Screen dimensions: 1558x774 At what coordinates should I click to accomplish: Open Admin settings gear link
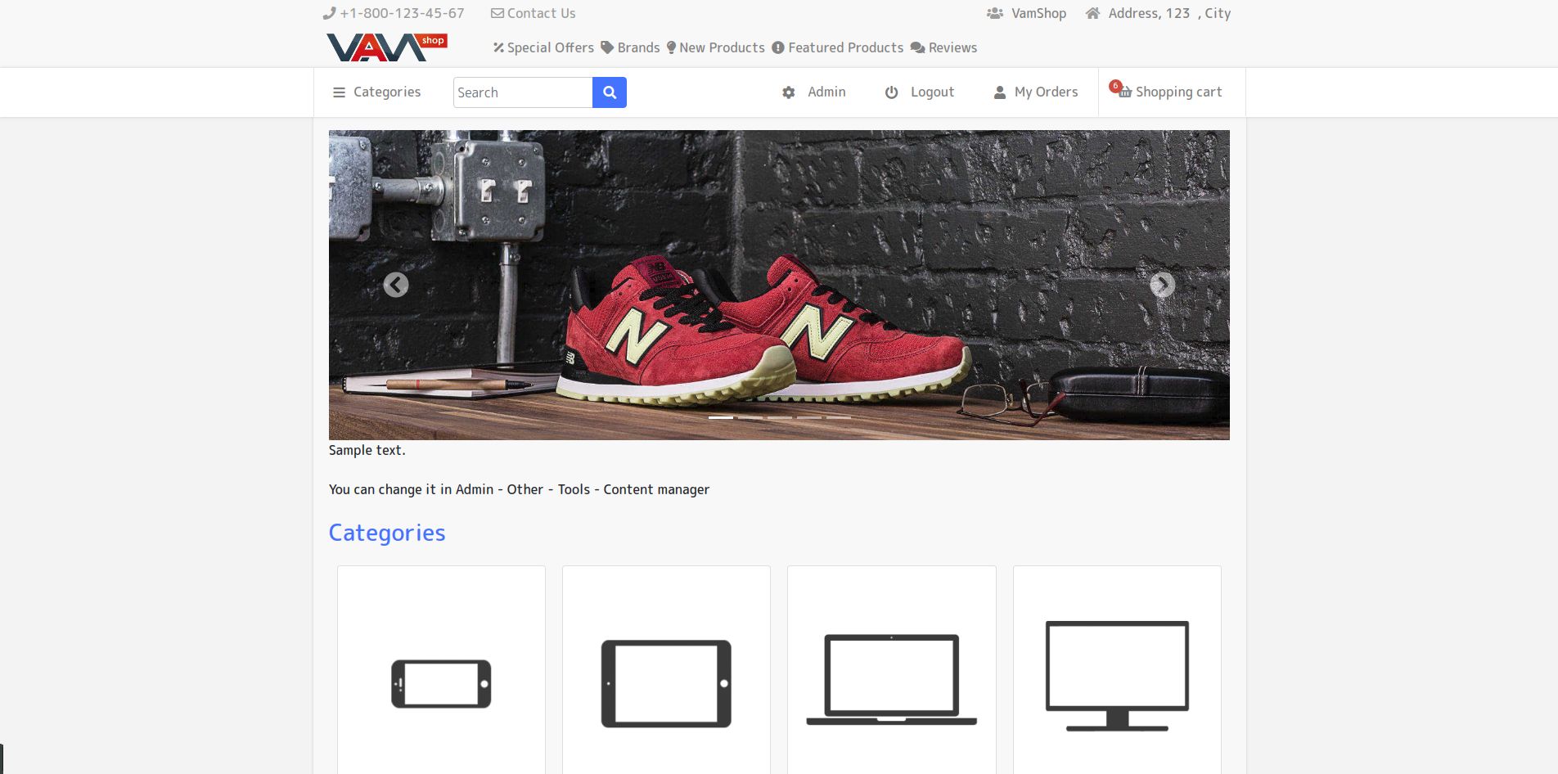[813, 92]
